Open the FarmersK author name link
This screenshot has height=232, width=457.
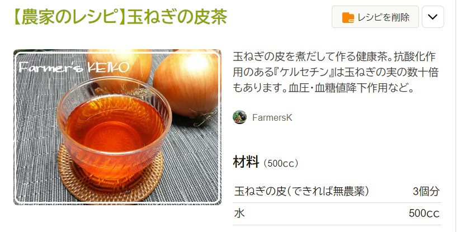coord(272,118)
